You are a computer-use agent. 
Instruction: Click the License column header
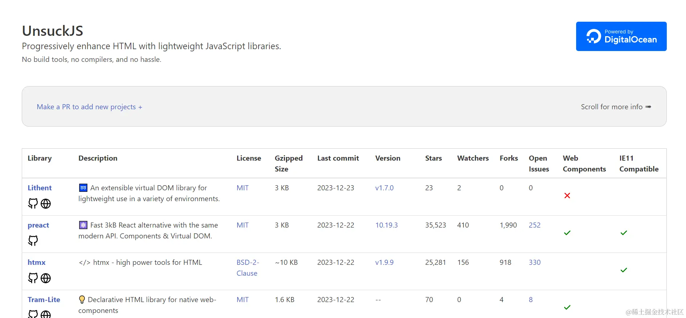point(249,158)
